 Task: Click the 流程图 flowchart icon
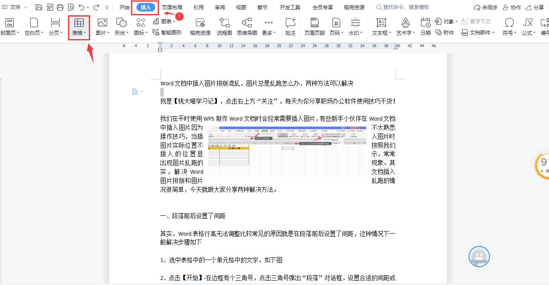224,26
